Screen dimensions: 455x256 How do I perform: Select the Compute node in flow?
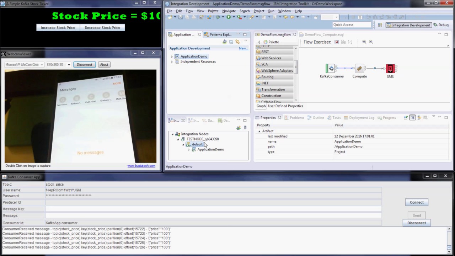click(x=359, y=69)
